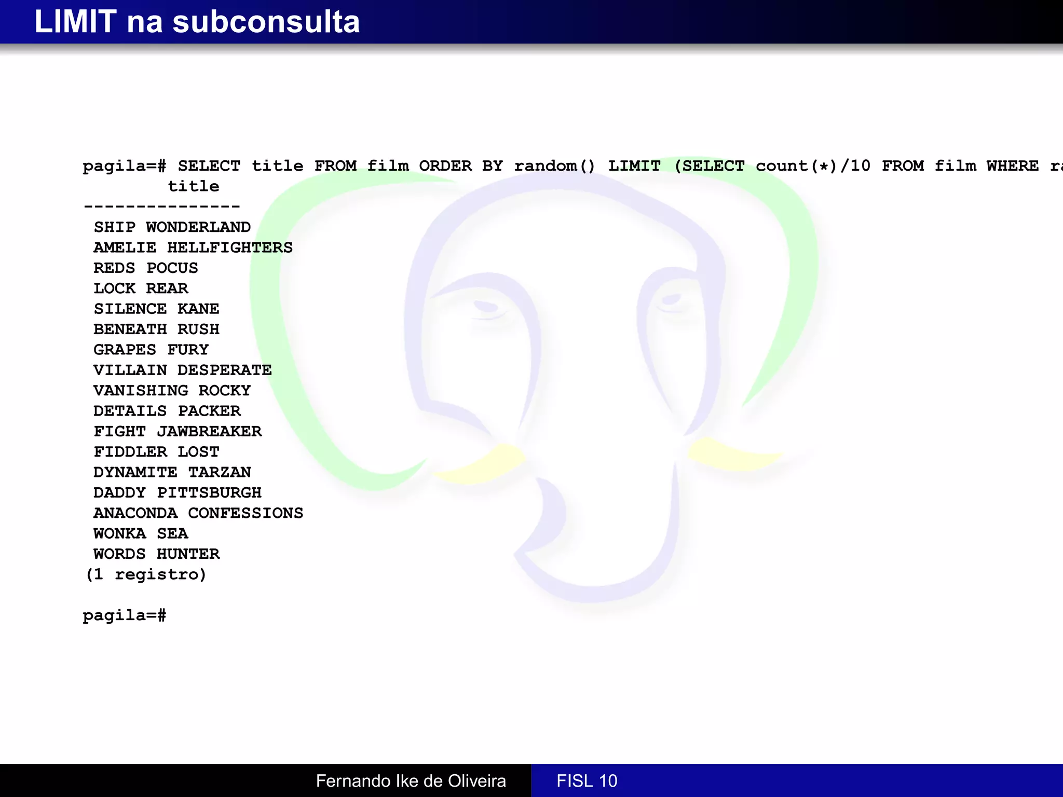The width and height of the screenshot is (1063, 797).
Task: Select the row 'VILLAIN DESPERATE'
Action: tap(183, 370)
